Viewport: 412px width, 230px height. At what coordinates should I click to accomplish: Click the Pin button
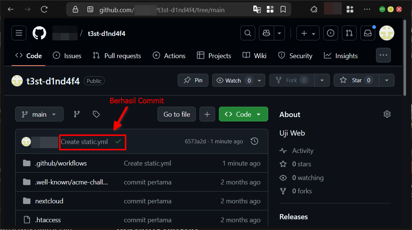coord(193,80)
